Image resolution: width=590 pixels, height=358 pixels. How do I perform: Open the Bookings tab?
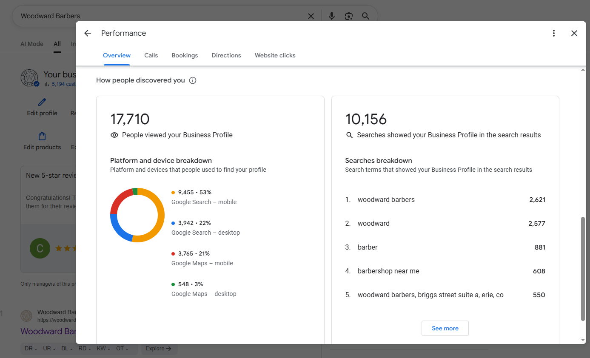[x=185, y=55]
